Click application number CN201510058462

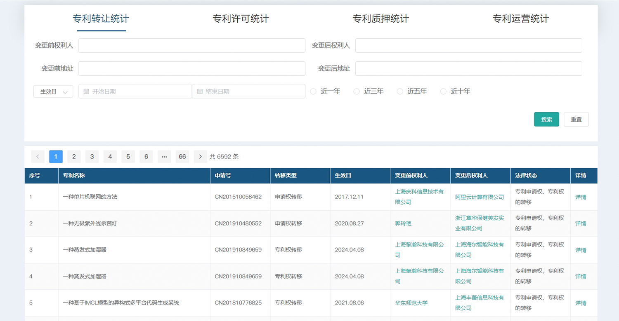tap(238, 197)
